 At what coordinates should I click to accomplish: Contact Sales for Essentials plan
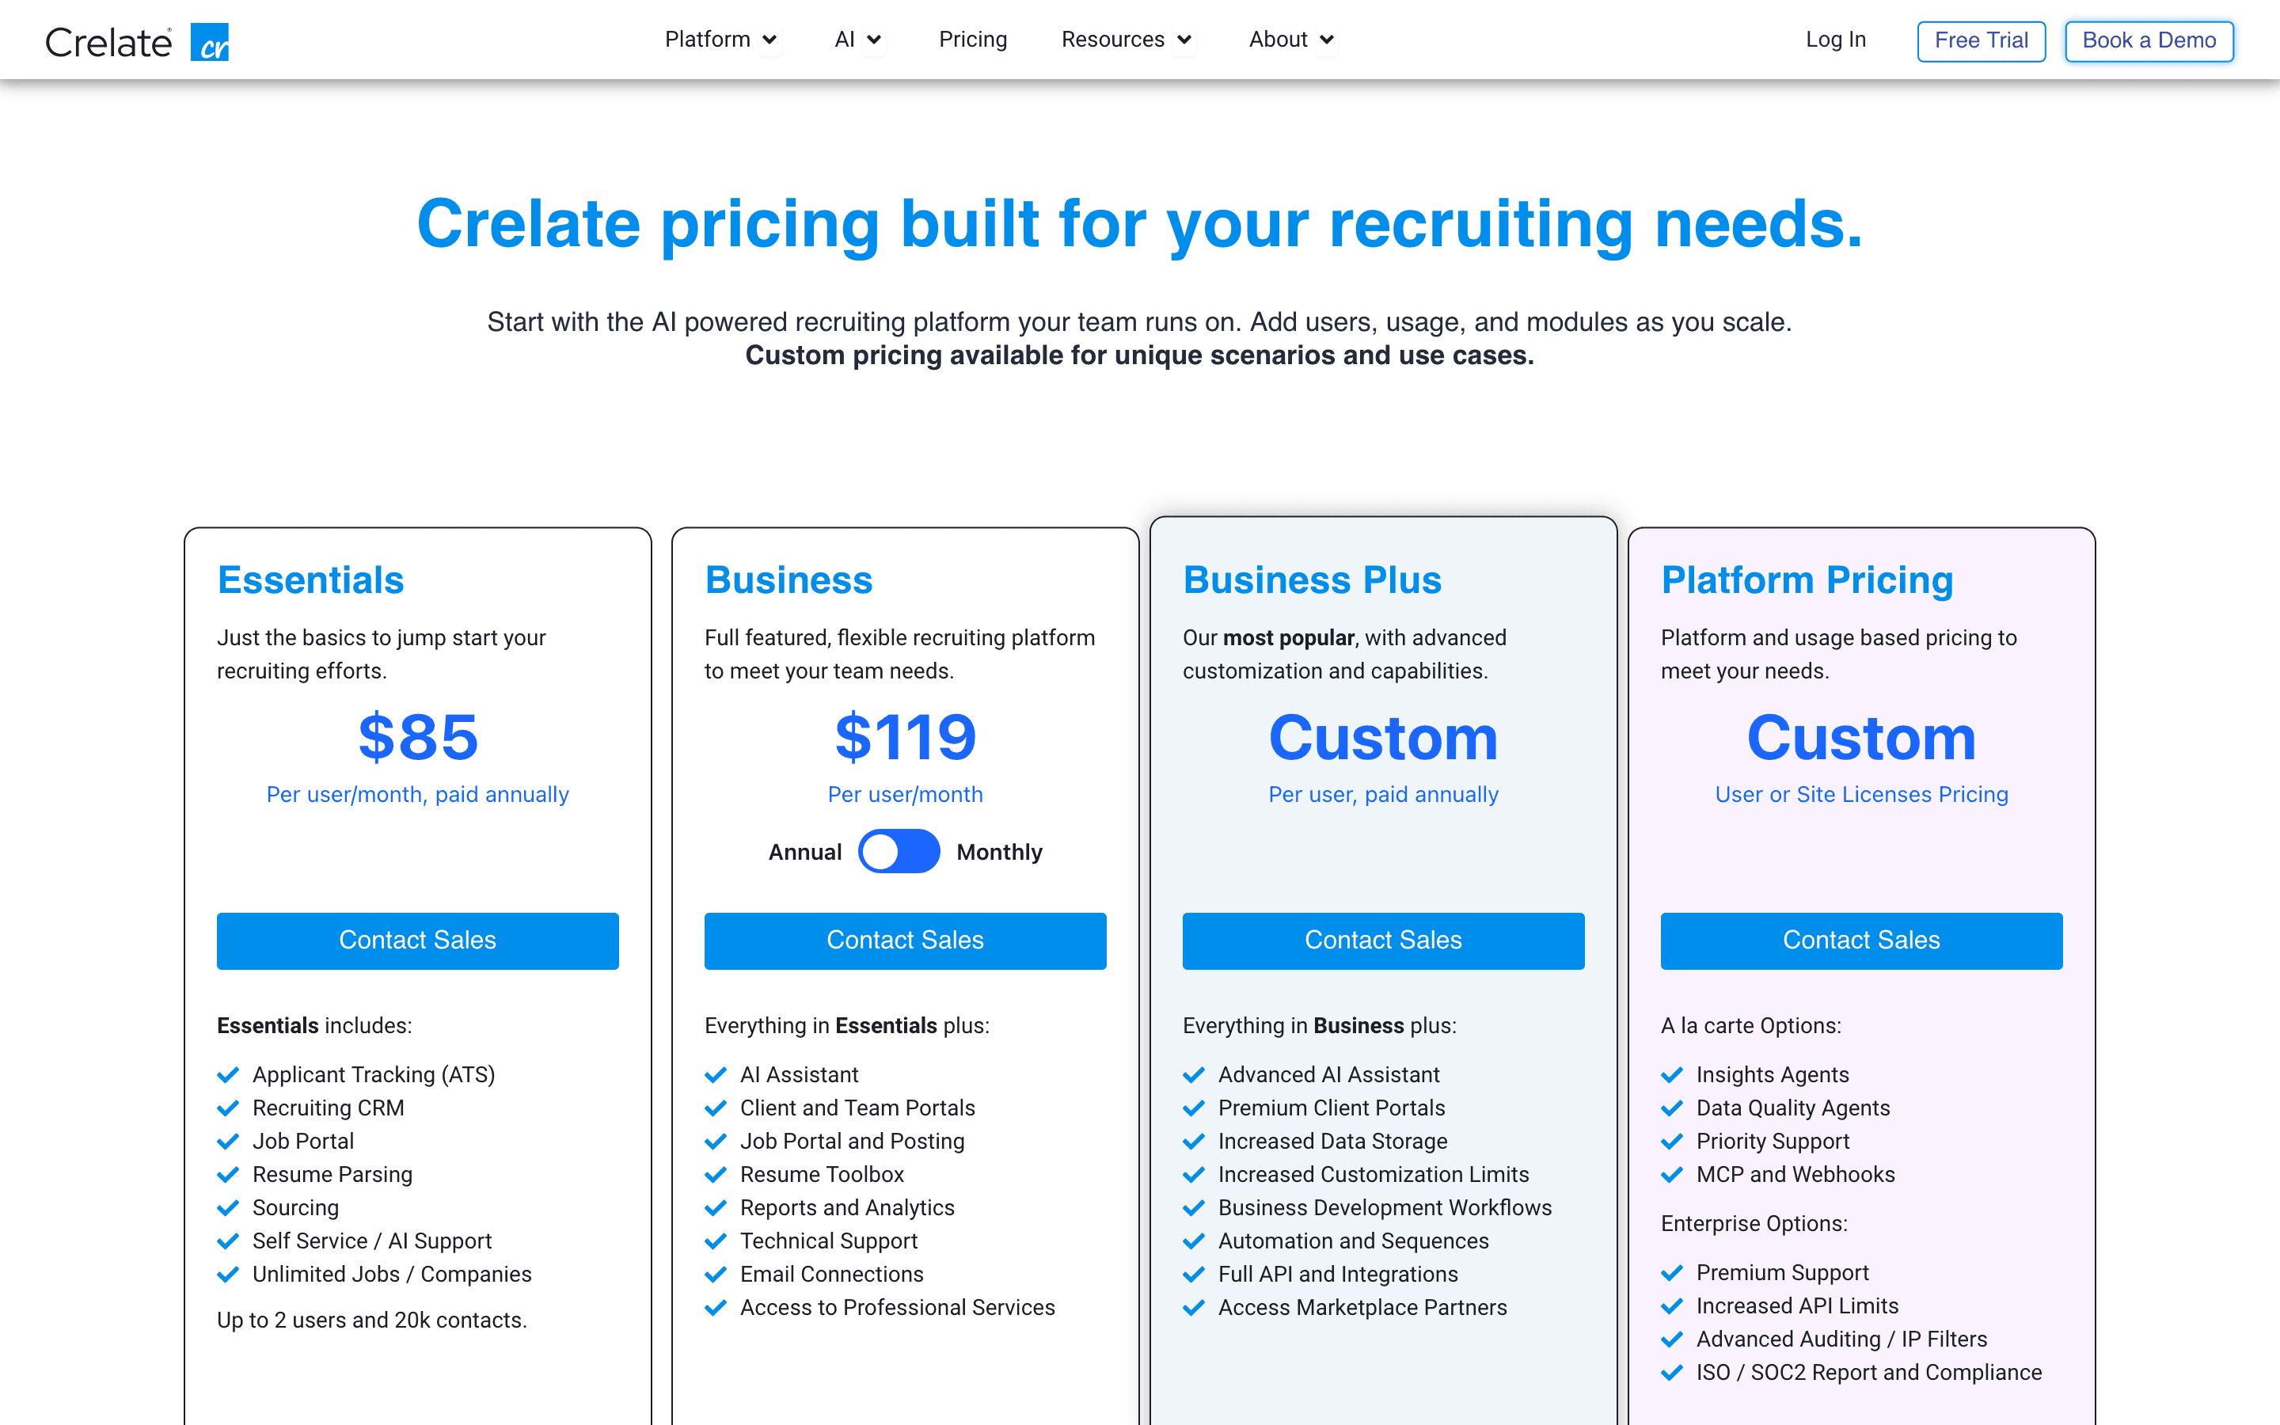[417, 940]
